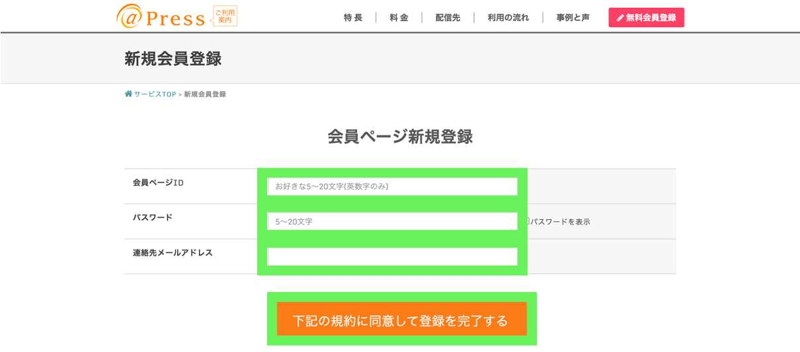Screen dimensions: 800x352
Task: Click pencil icon on 無料会員登録 button
Action: pyautogui.click(x=620, y=18)
